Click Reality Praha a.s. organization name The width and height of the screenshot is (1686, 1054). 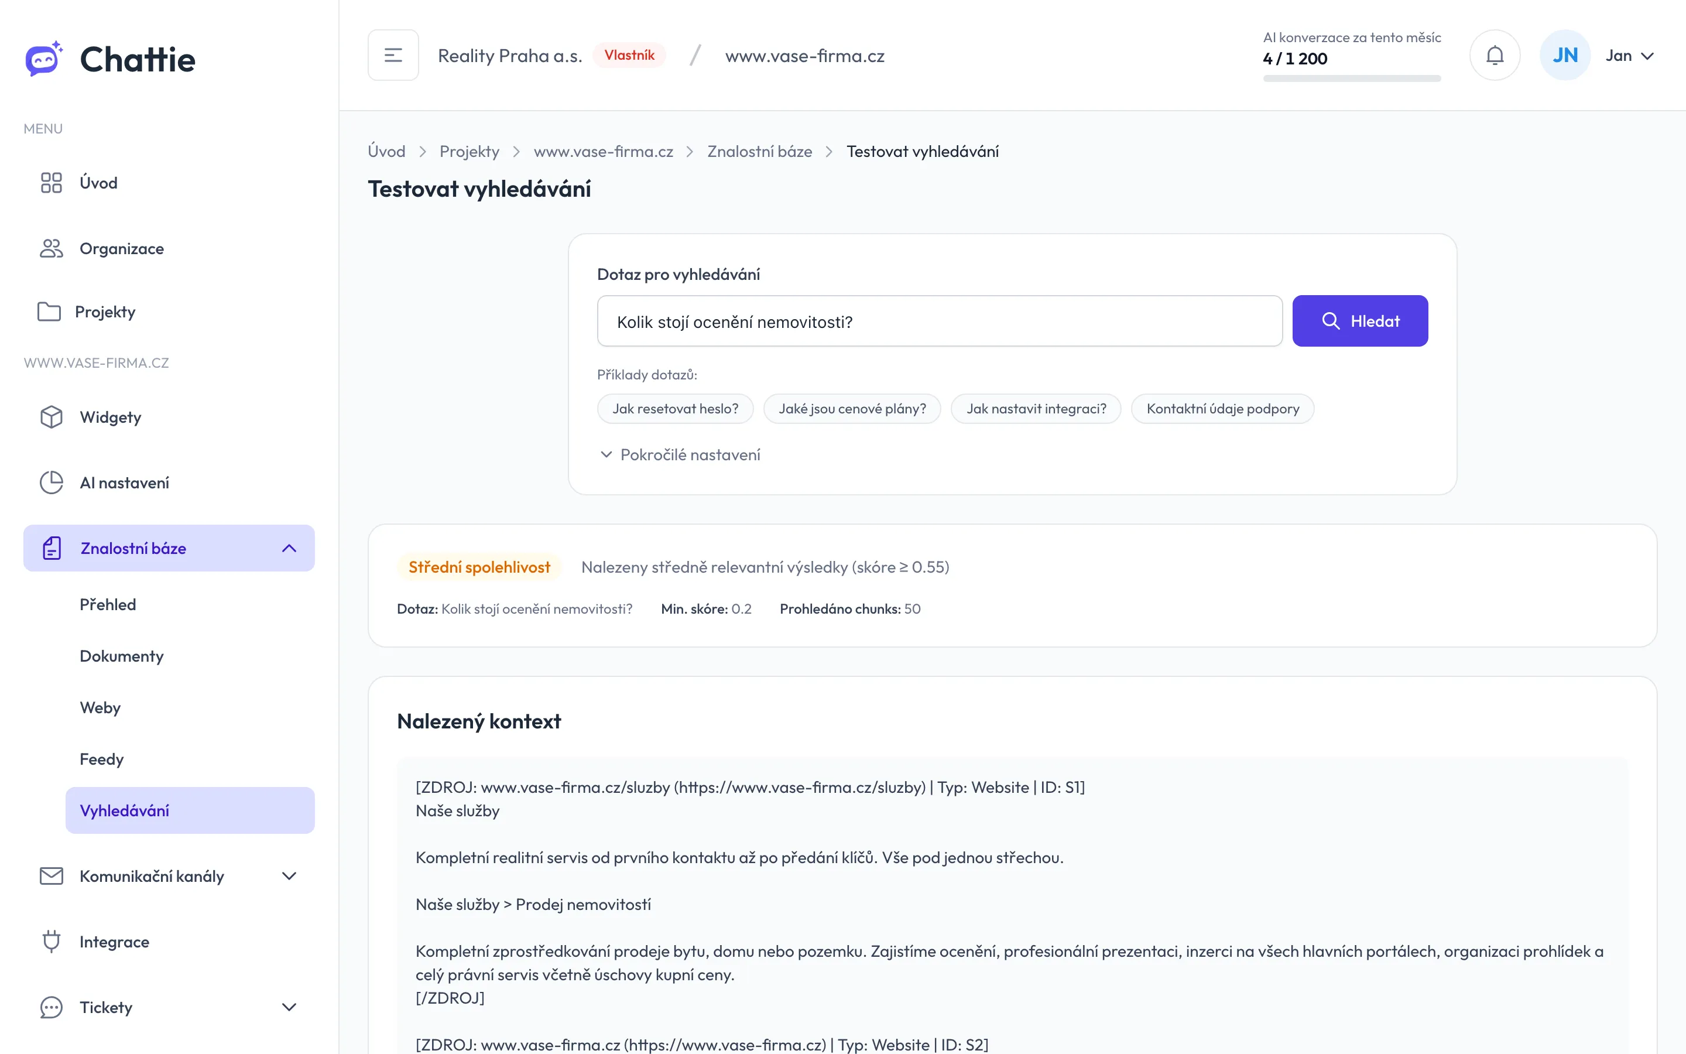tap(510, 56)
